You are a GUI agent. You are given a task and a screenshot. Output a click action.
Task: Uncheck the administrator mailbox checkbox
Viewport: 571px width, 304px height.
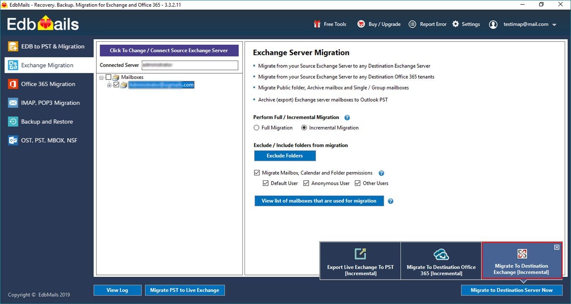117,85
